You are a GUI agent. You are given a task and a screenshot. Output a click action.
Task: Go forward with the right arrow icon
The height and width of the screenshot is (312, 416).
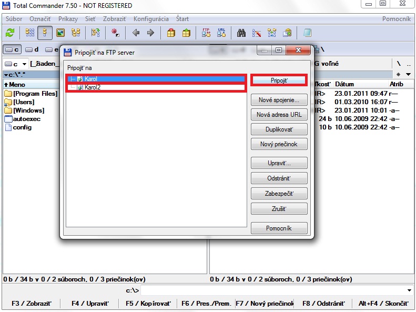coord(150,33)
